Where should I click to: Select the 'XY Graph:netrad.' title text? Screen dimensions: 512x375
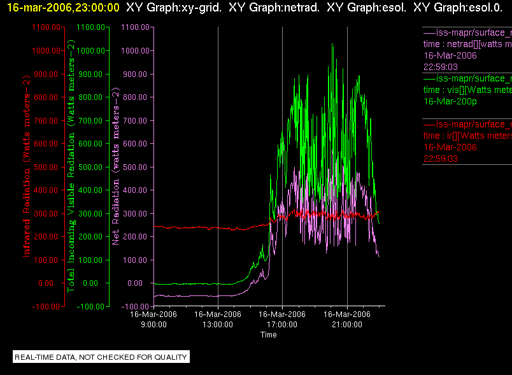(x=274, y=8)
